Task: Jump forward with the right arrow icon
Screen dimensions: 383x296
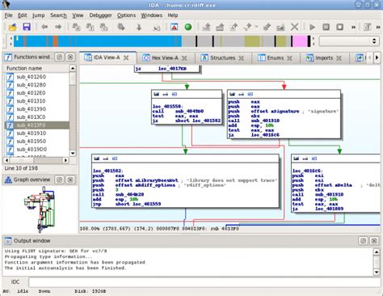Action: point(58,27)
